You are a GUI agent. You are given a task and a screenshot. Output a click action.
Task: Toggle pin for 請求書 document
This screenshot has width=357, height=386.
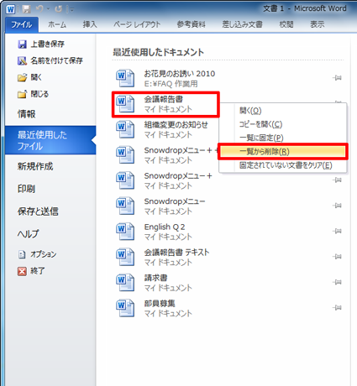pyautogui.click(x=337, y=282)
